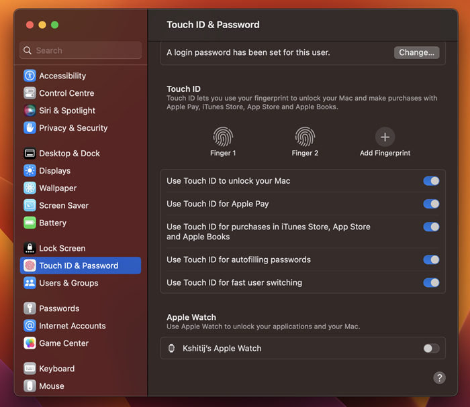
Task: Click the Control Centre sidebar icon
Action: (30, 93)
